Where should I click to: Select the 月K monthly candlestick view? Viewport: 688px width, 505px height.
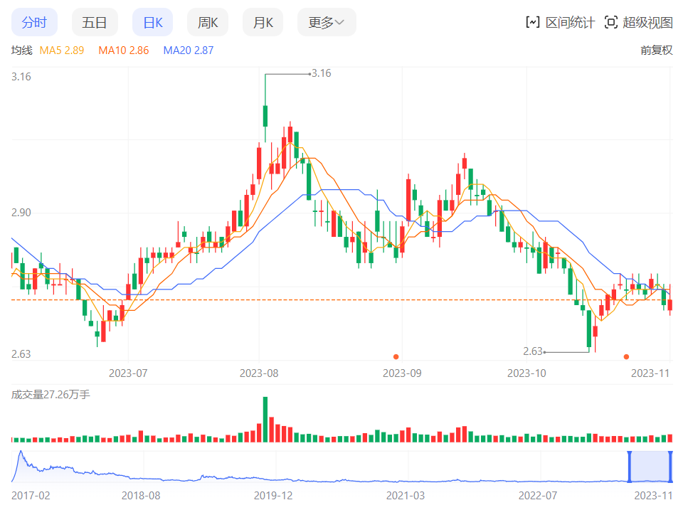coord(263,23)
